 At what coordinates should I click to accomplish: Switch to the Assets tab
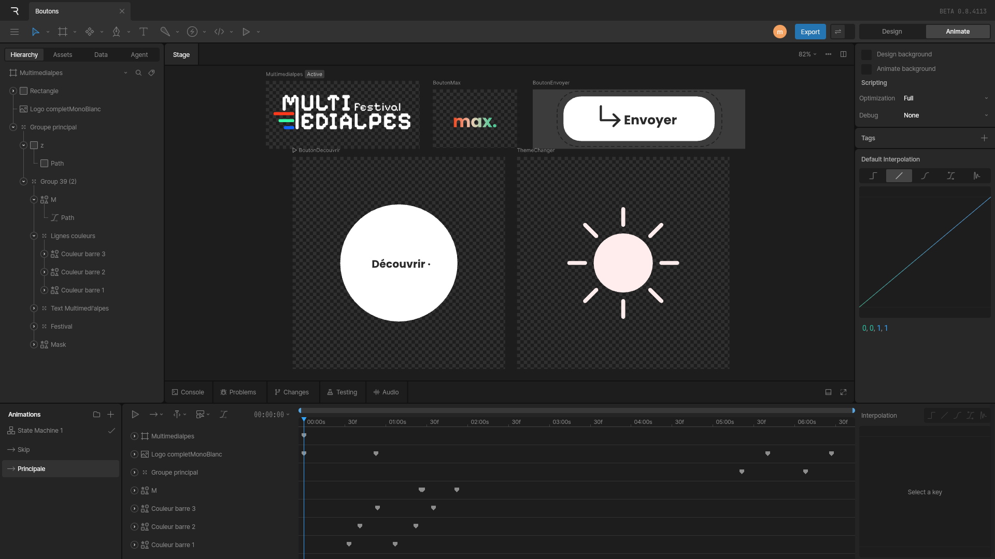pyautogui.click(x=62, y=55)
